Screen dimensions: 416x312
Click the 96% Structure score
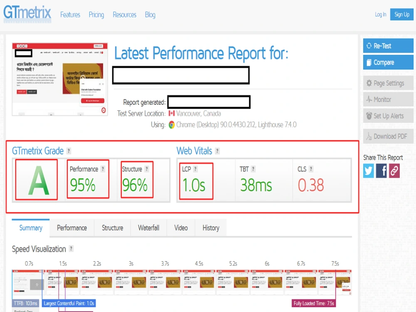click(135, 185)
